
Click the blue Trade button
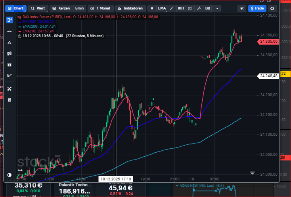258,8
